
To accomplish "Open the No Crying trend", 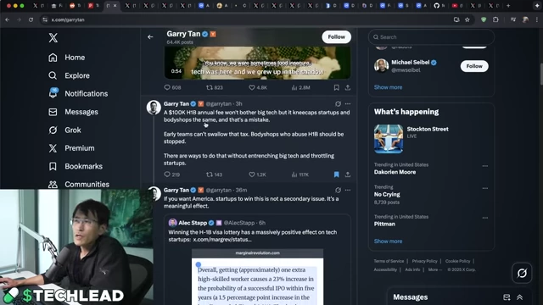I will click(387, 194).
